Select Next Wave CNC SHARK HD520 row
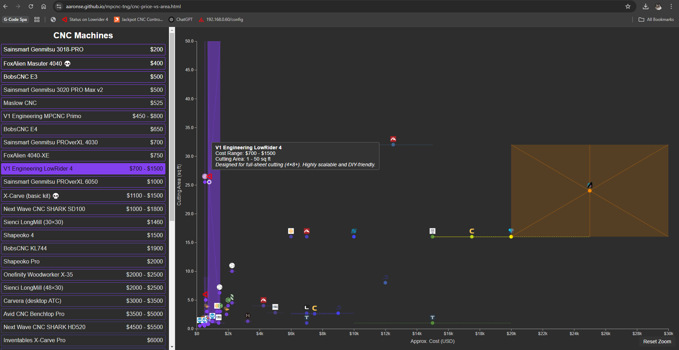The image size is (679, 350). (83, 327)
